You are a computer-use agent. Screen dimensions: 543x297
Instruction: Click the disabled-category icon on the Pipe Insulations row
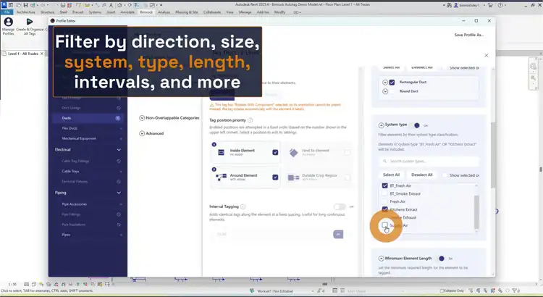pos(119,225)
